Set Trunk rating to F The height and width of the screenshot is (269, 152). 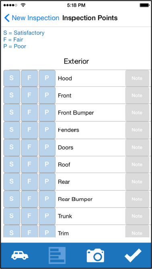tap(29, 216)
